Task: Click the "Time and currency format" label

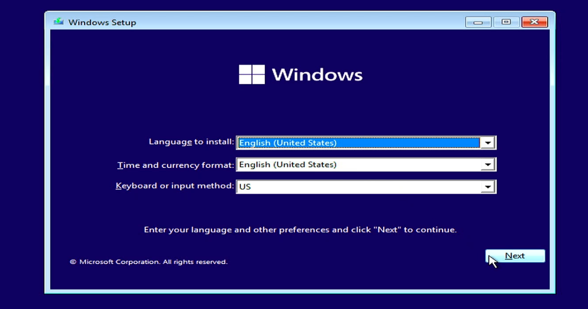Action: coord(175,165)
